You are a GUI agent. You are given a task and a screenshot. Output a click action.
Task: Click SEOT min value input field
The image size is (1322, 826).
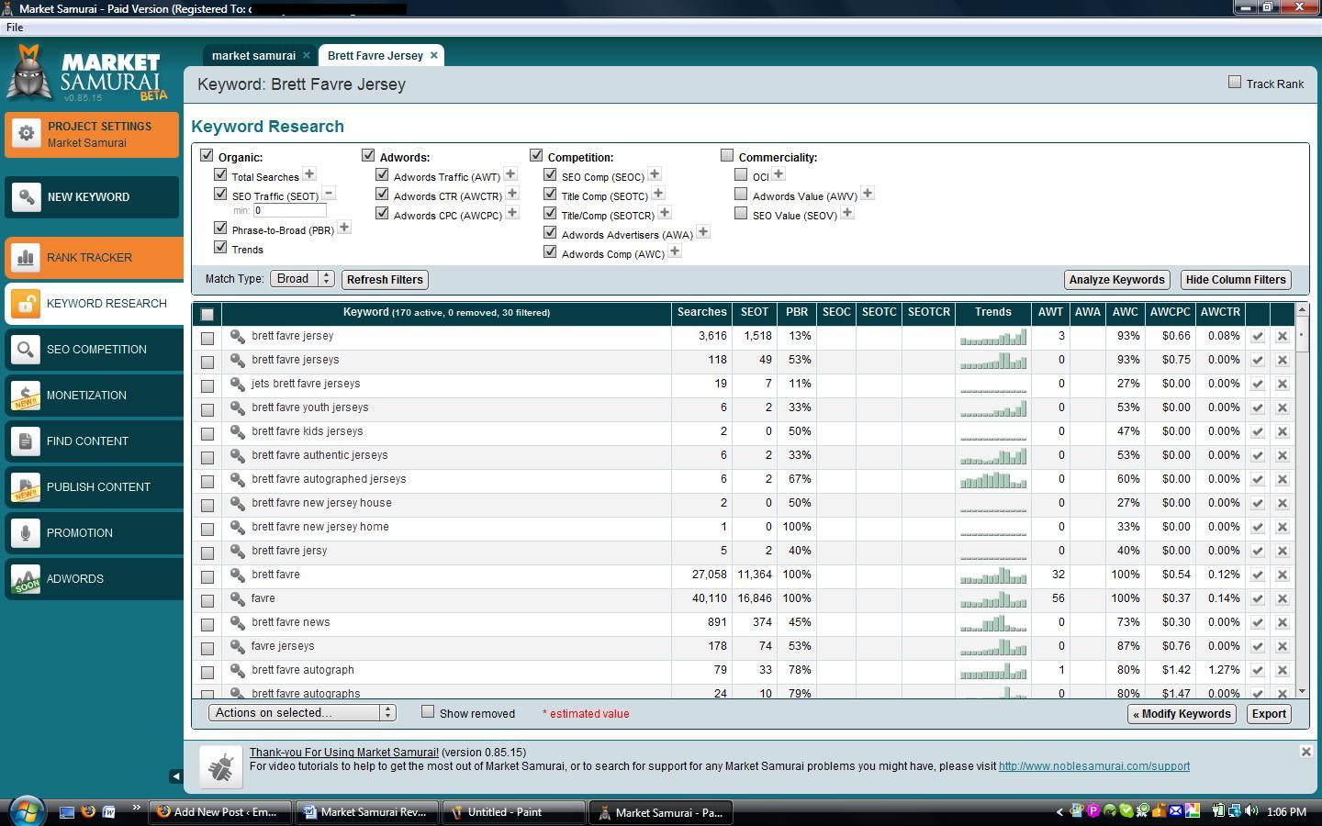[290, 210]
